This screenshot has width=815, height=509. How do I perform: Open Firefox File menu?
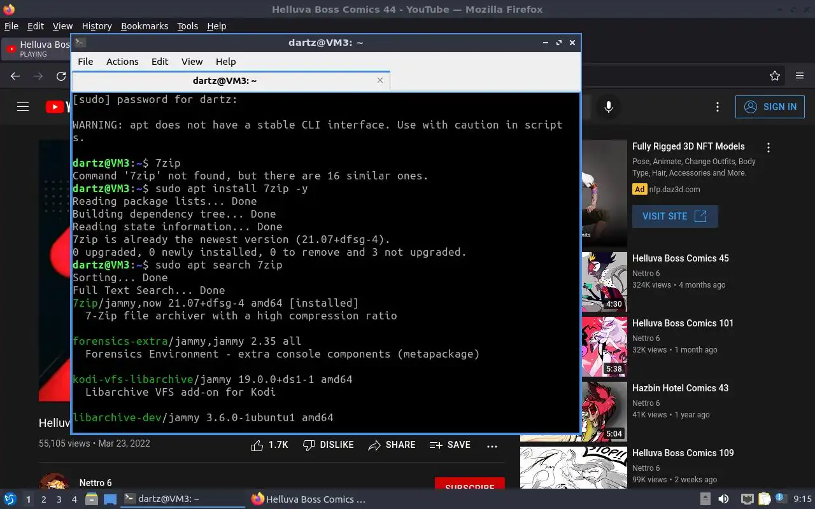pyautogui.click(x=11, y=26)
